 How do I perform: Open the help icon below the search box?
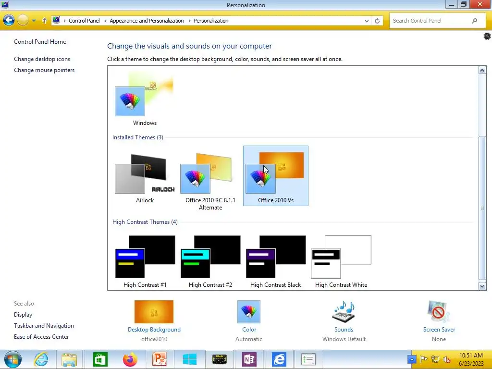coord(487,36)
